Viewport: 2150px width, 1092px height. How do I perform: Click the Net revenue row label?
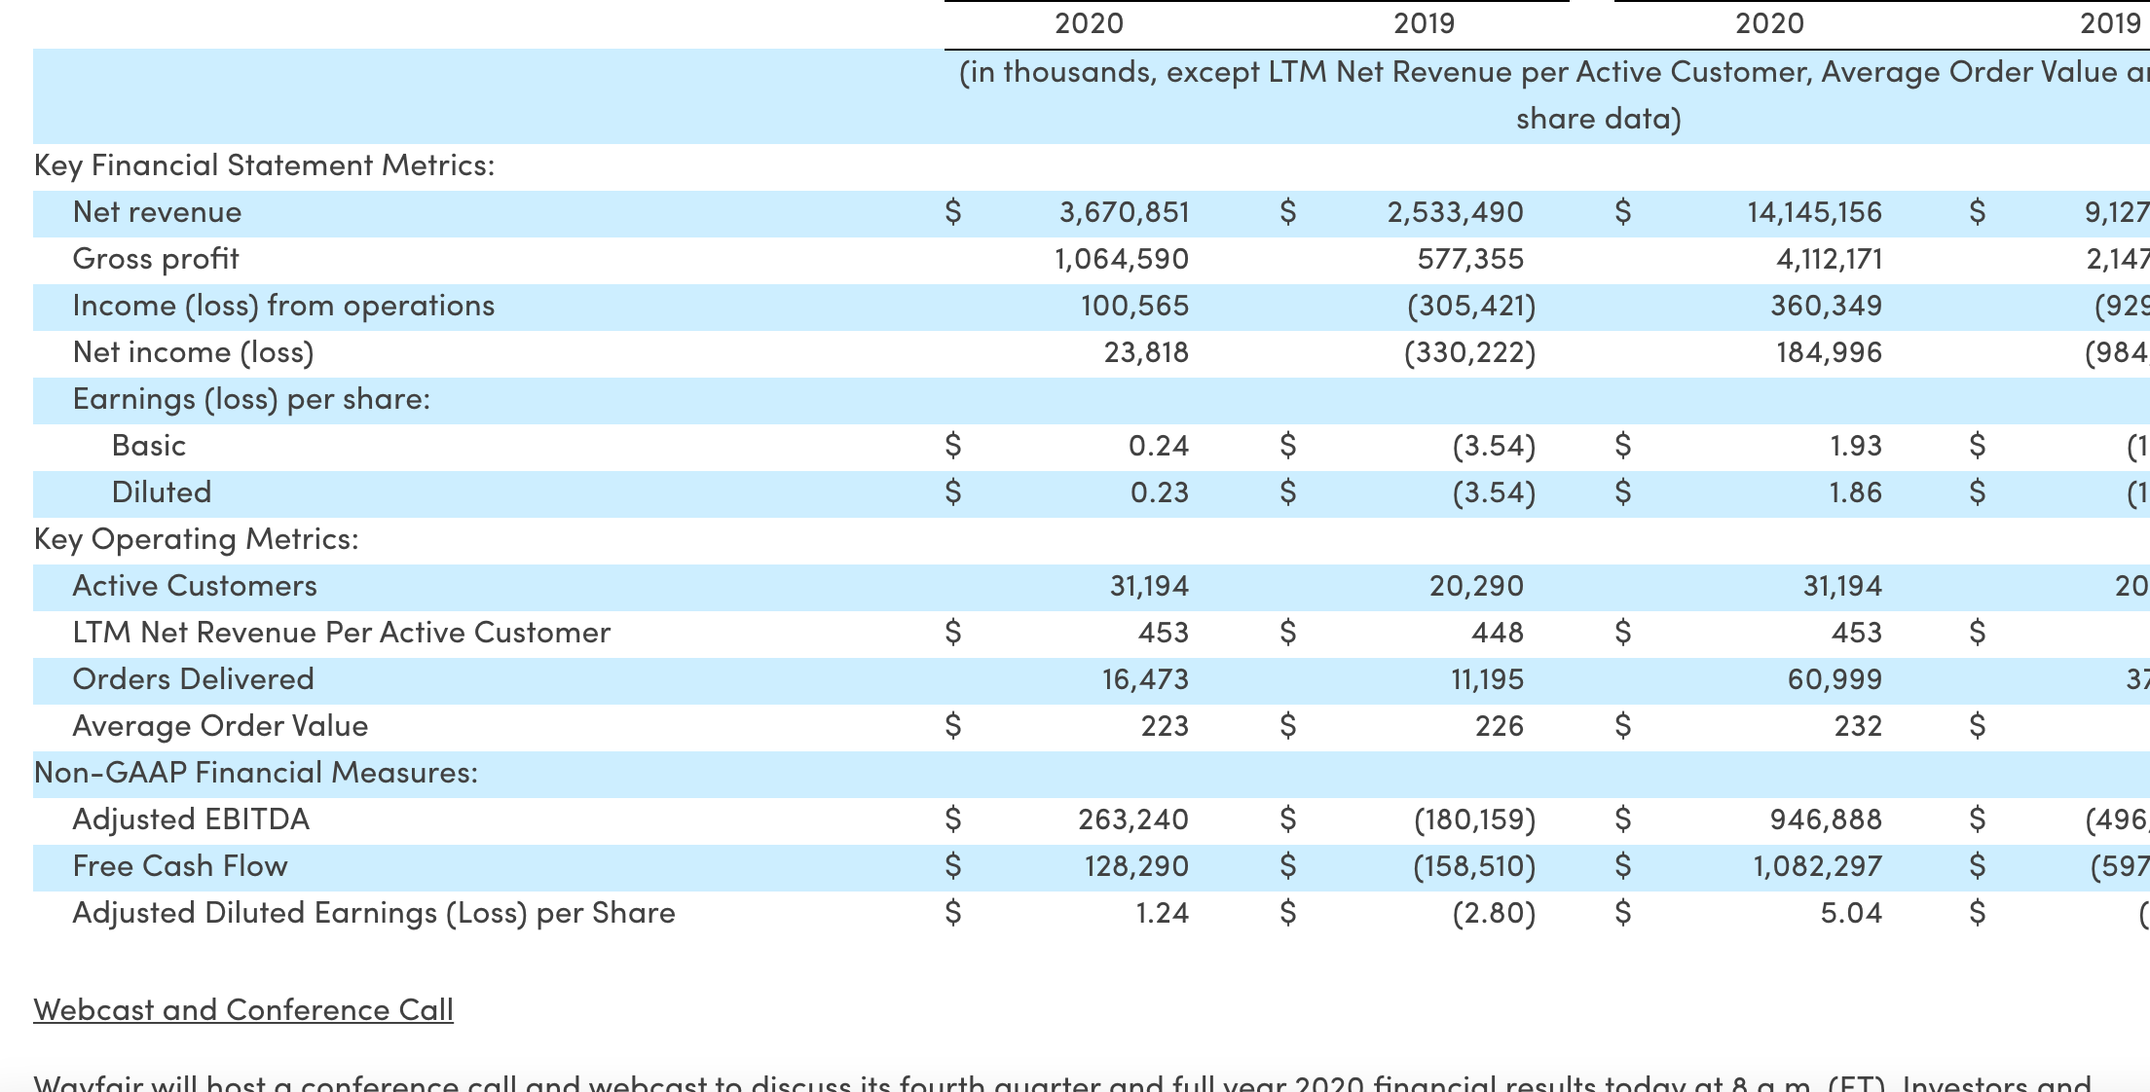click(157, 212)
